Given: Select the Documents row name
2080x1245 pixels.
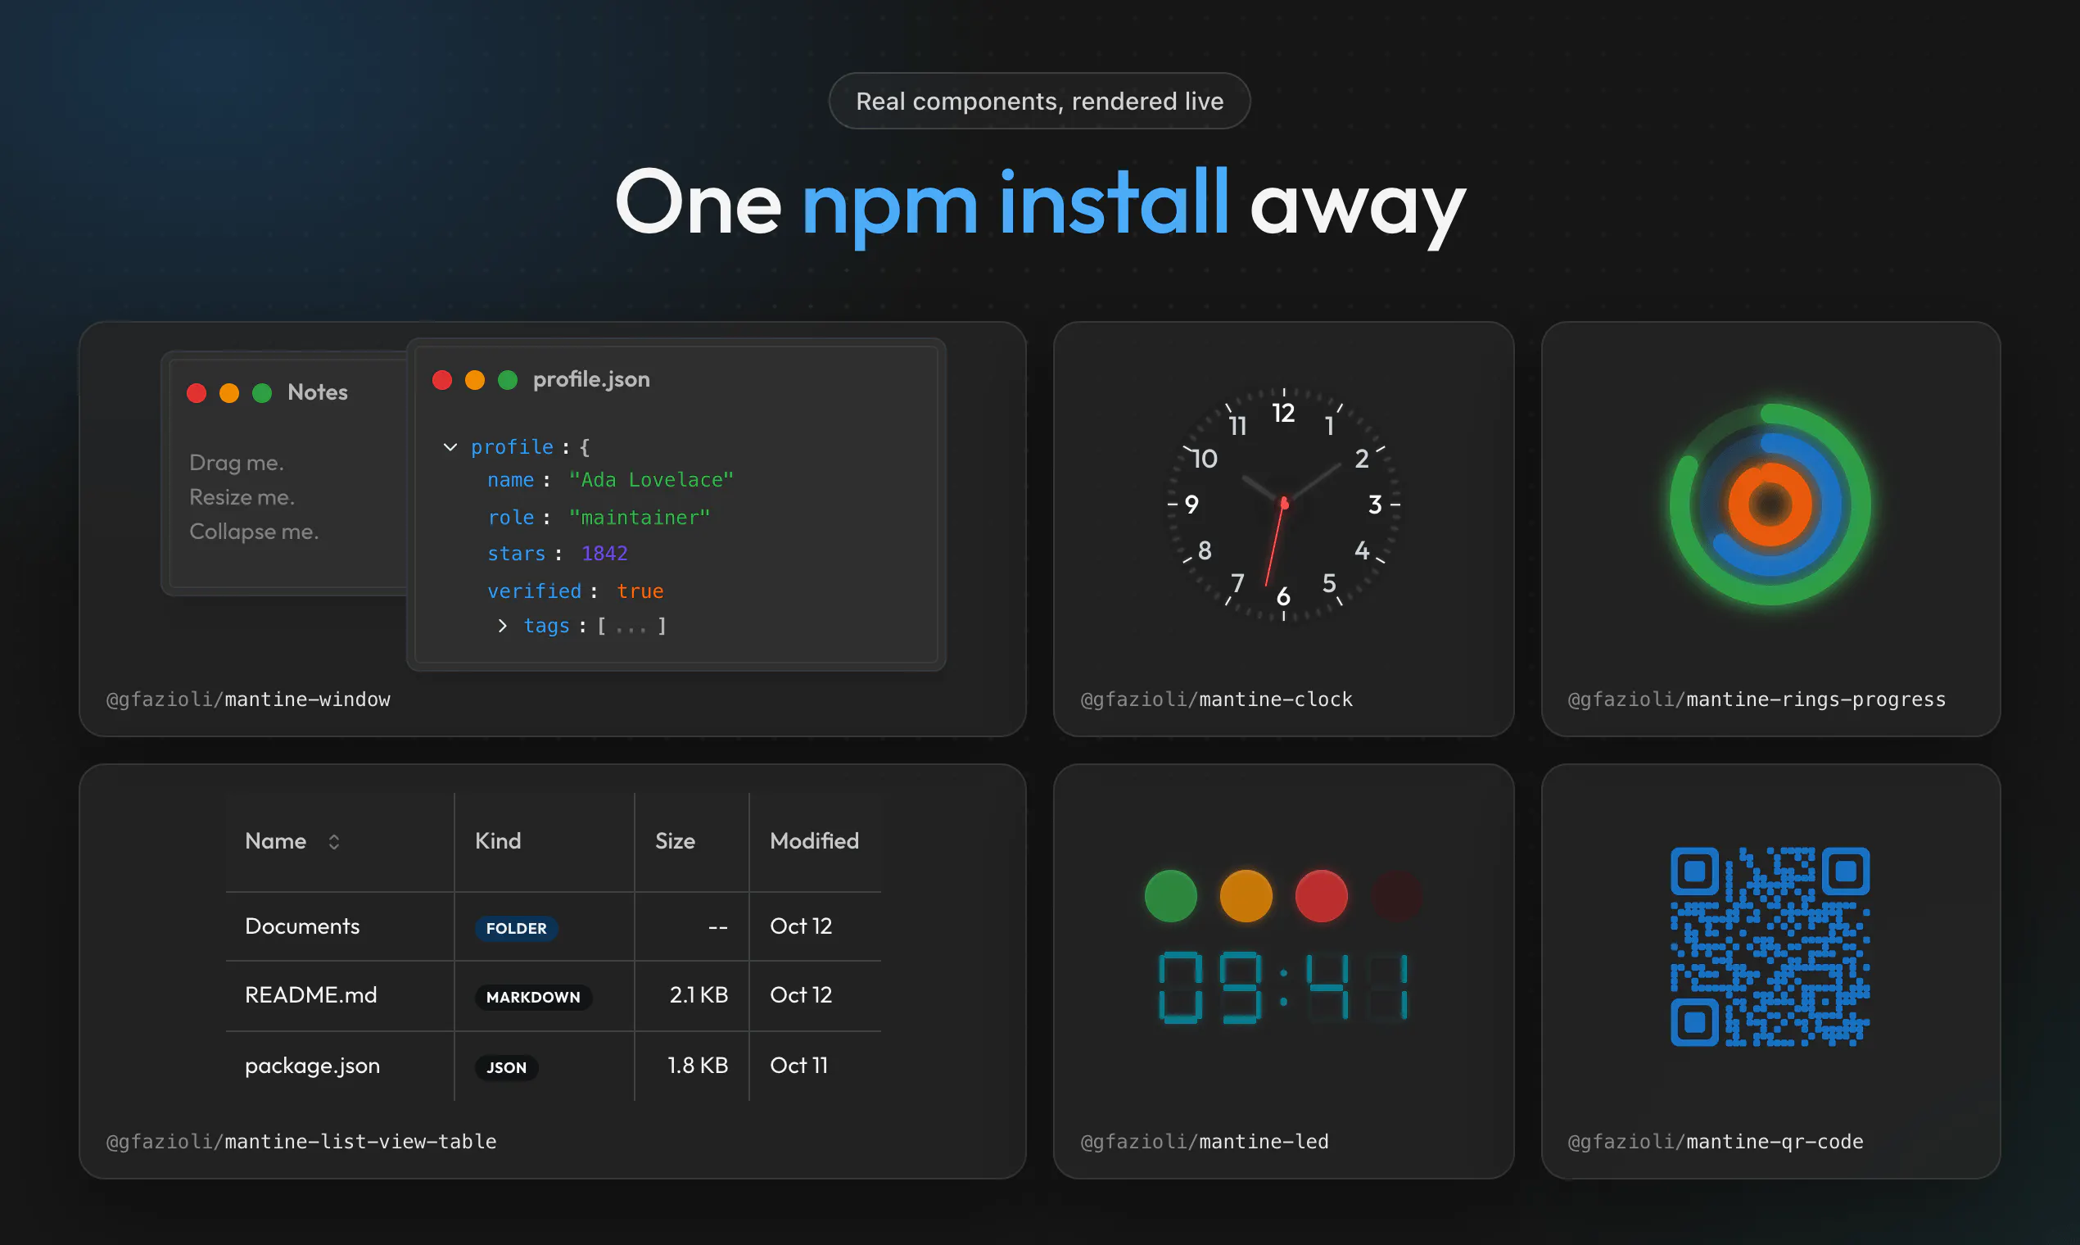Looking at the screenshot, I should pyautogui.click(x=302, y=926).
